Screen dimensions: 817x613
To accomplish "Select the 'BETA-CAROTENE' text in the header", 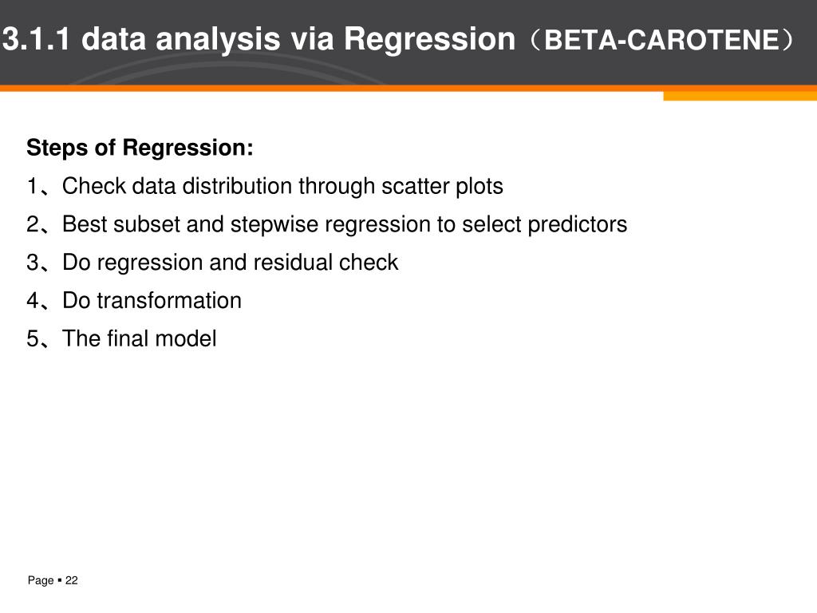I will tap(661, 41).
